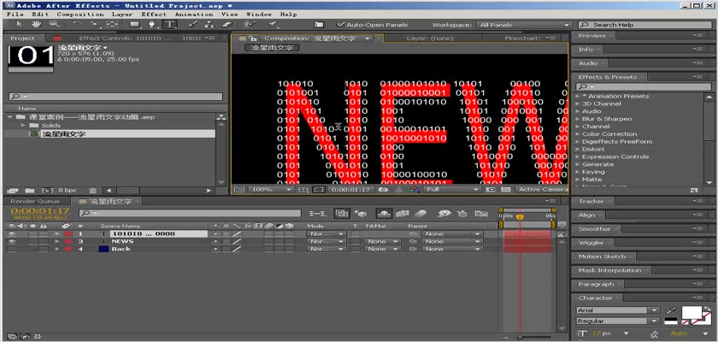Open Parent dropdown for Back layer
The image size is (718, 342).
pos(452,249)
